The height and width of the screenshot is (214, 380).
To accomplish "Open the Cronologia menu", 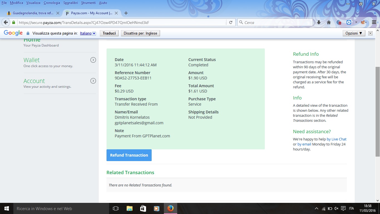I will pyautogui.click(x=52, y=3).
